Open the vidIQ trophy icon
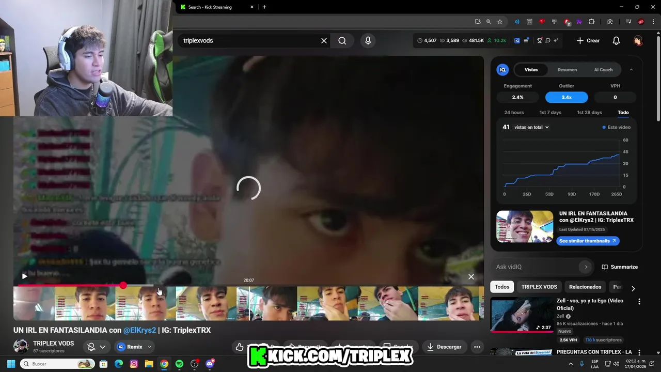661x372 pixels. 540,40
